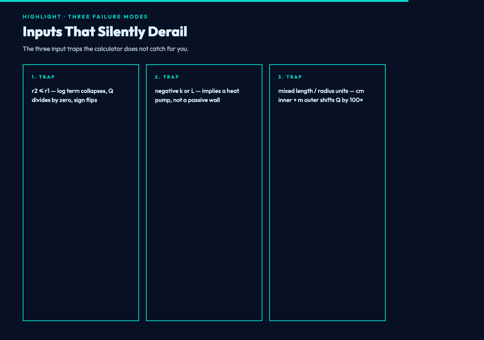The image size is (484, 340).
Task: Select the '3. TRAP' card label
Action: 290,77
